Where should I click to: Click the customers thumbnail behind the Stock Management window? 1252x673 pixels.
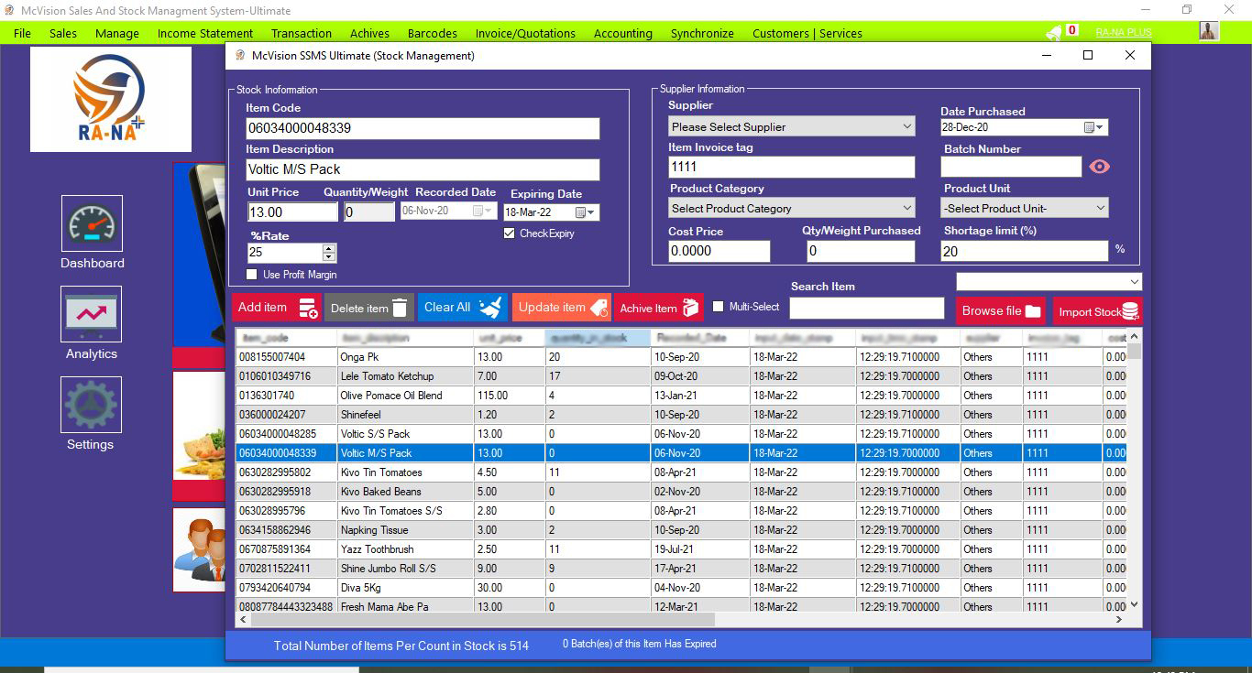tap(200, 549)
